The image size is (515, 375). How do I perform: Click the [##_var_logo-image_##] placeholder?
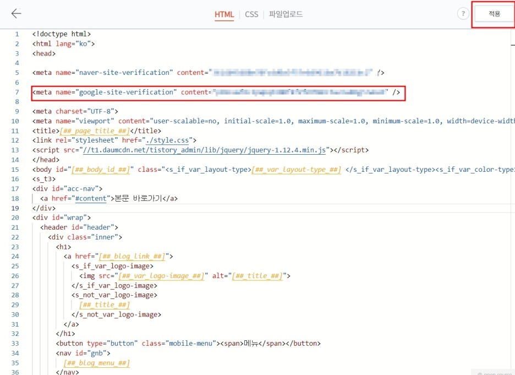[162, 276]
